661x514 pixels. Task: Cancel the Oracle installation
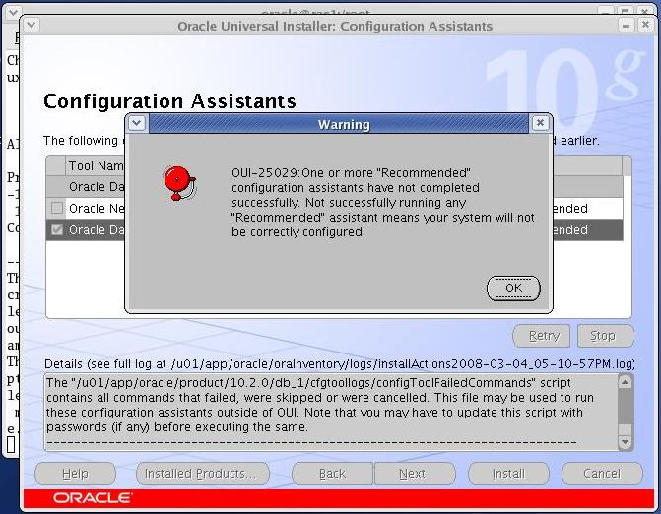pos(602,474)
